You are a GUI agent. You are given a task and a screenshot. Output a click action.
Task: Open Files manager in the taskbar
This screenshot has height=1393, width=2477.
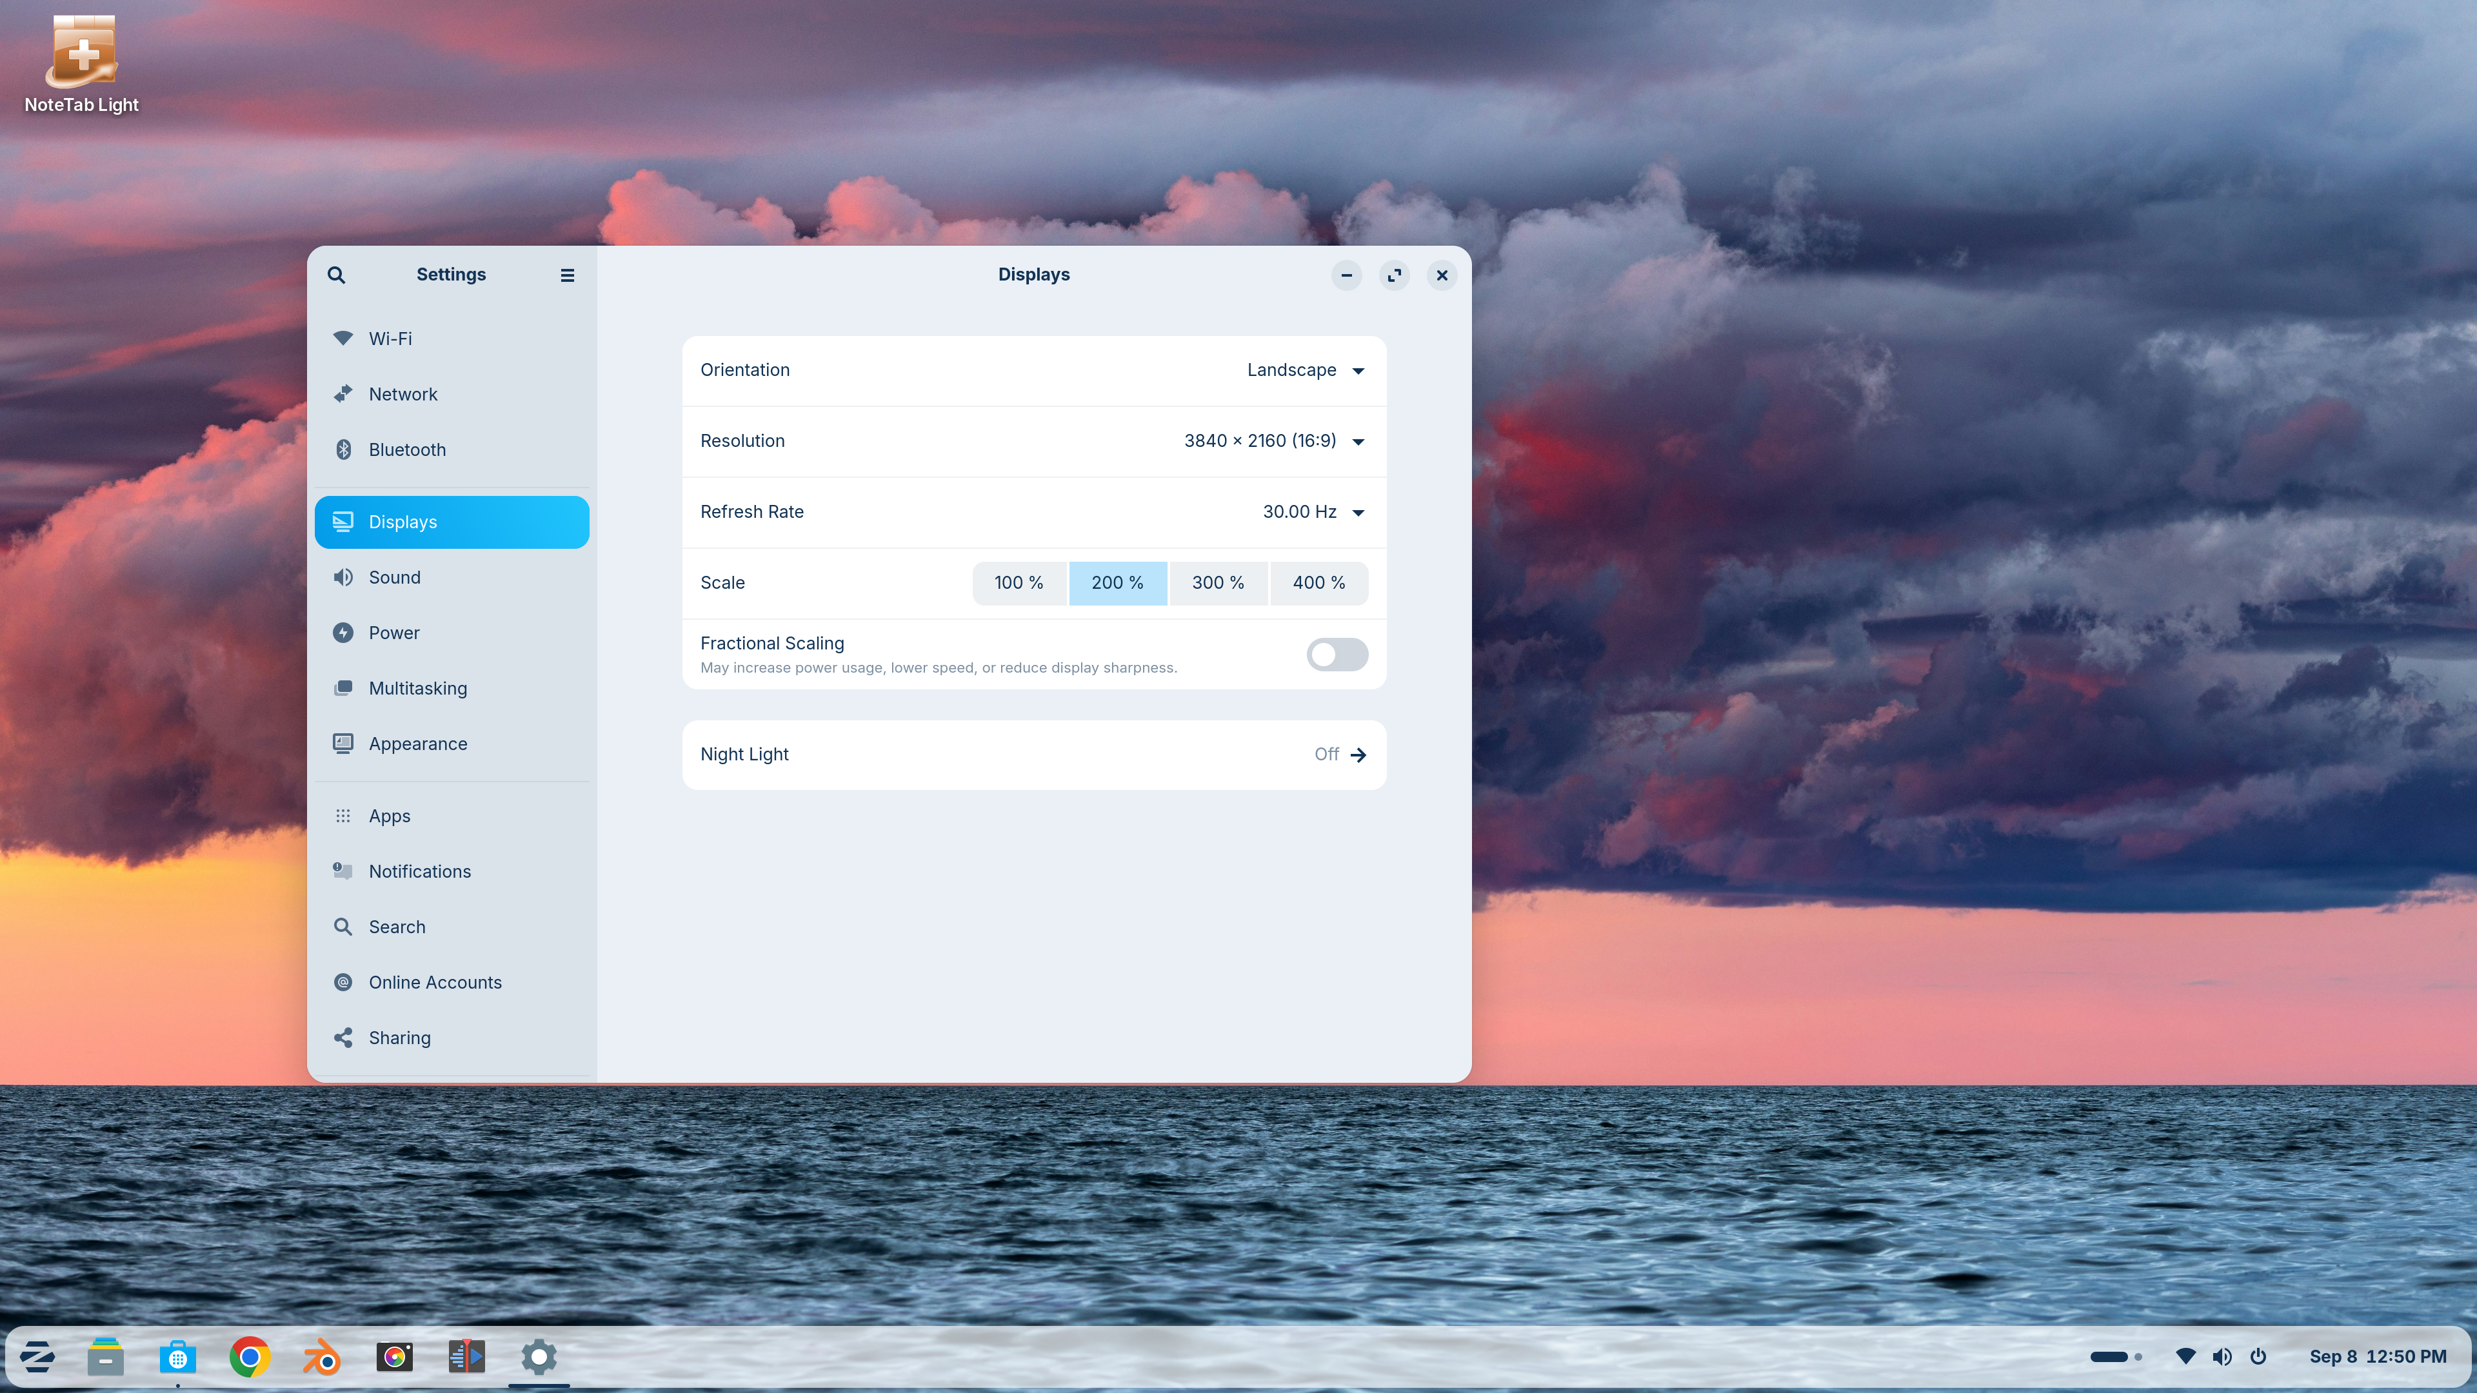(106, 1356)
